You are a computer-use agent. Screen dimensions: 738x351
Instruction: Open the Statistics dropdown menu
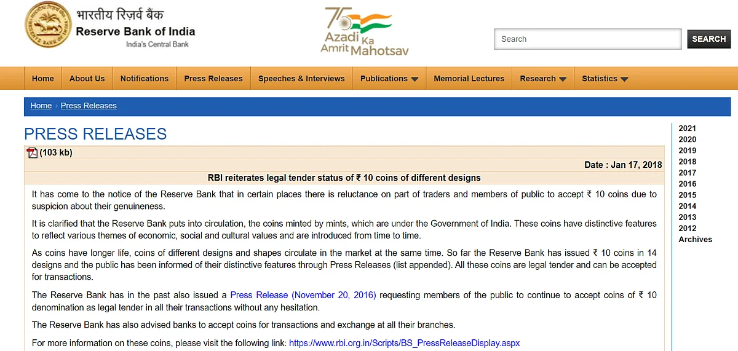click(x=605, y=79)
